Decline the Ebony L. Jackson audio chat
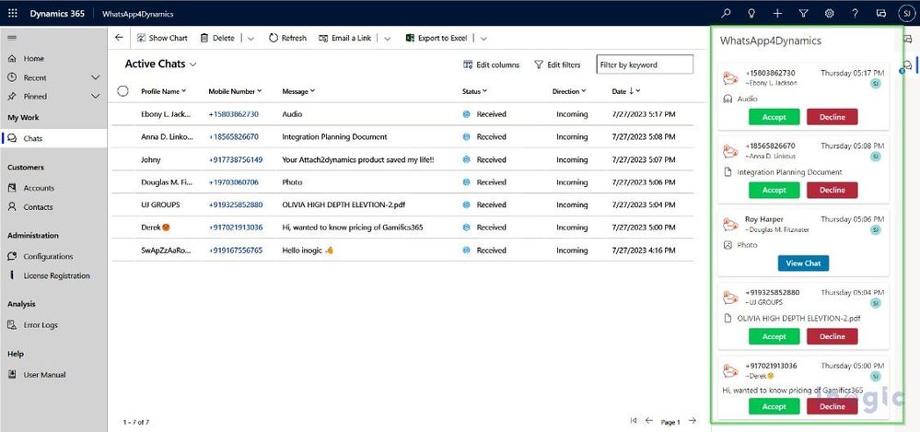920x432 pixels. tap(832, 117)
